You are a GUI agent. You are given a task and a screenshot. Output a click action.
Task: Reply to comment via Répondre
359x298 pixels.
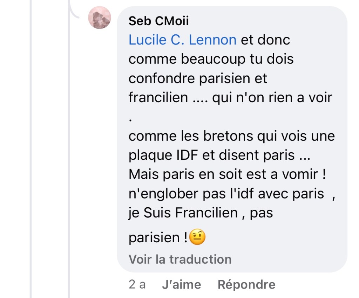246,284
